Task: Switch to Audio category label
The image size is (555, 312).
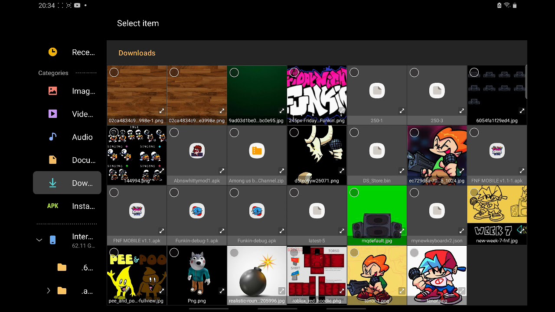Action: point(82,137)
